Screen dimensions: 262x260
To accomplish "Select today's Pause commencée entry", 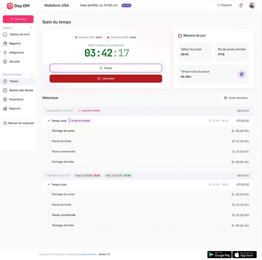I will [x=148, y=152].
